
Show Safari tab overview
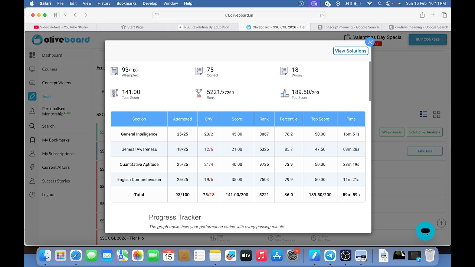click(444, 15)
